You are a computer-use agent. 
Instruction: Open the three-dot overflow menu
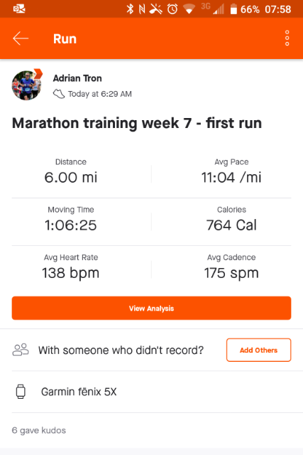point(287,38)
